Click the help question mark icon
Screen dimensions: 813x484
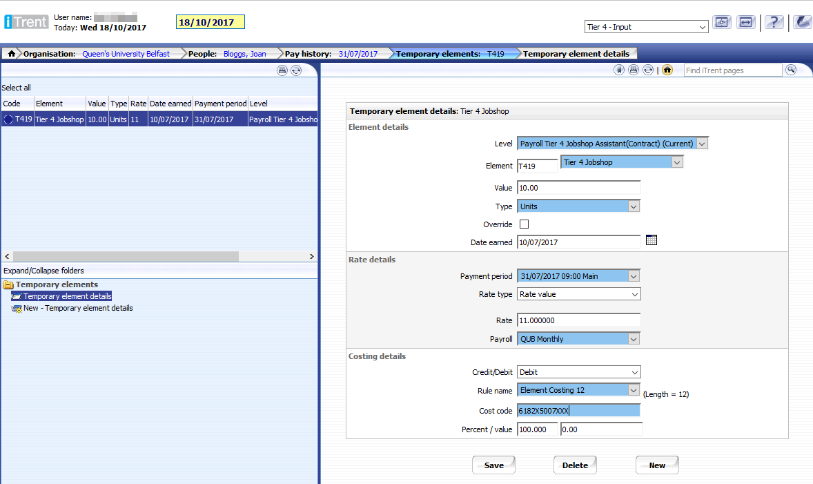click(x=774, y=22)
